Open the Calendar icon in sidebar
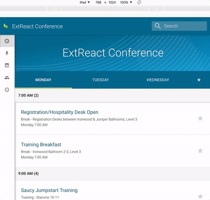The height and width of the screenshot is (200, 210). click(7, 65)
